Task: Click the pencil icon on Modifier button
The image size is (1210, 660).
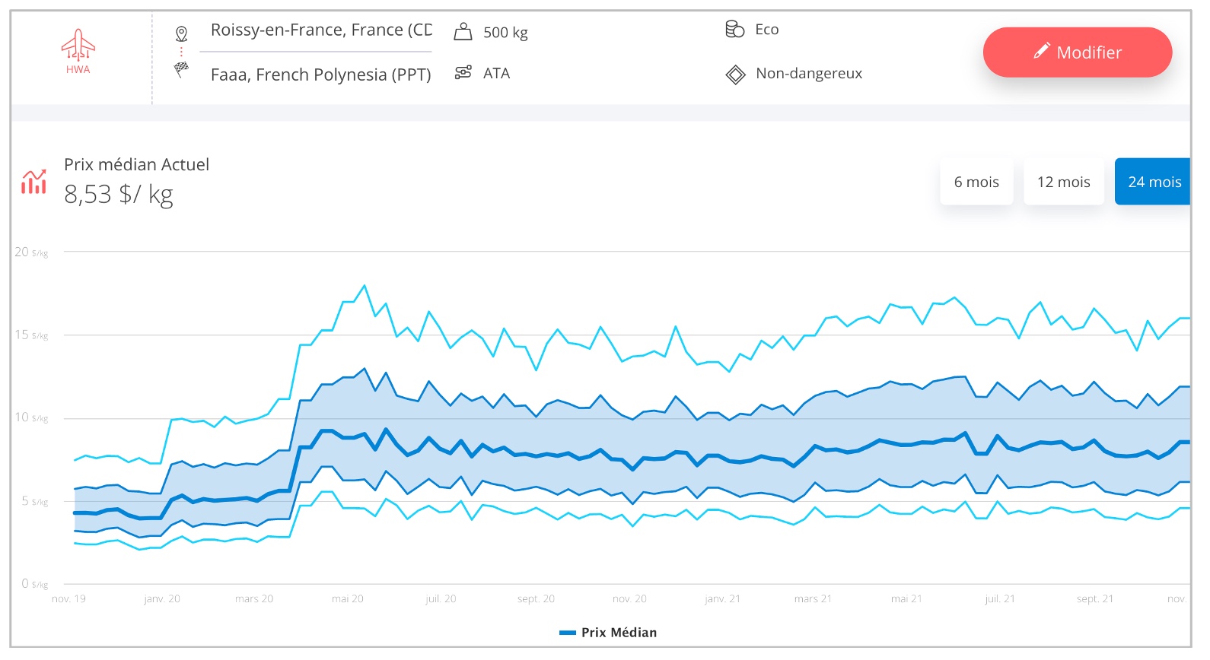Action: (1041, 51)
